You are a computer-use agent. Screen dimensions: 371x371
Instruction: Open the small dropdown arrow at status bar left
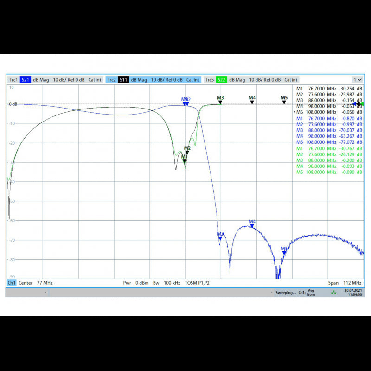(45, 293)
